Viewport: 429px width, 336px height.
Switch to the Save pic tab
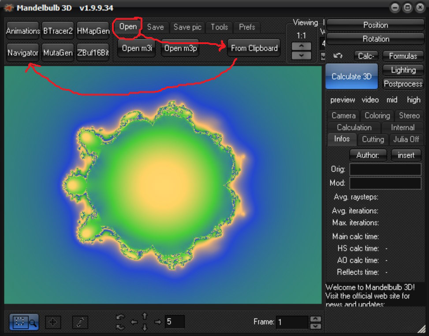(187, 27)
